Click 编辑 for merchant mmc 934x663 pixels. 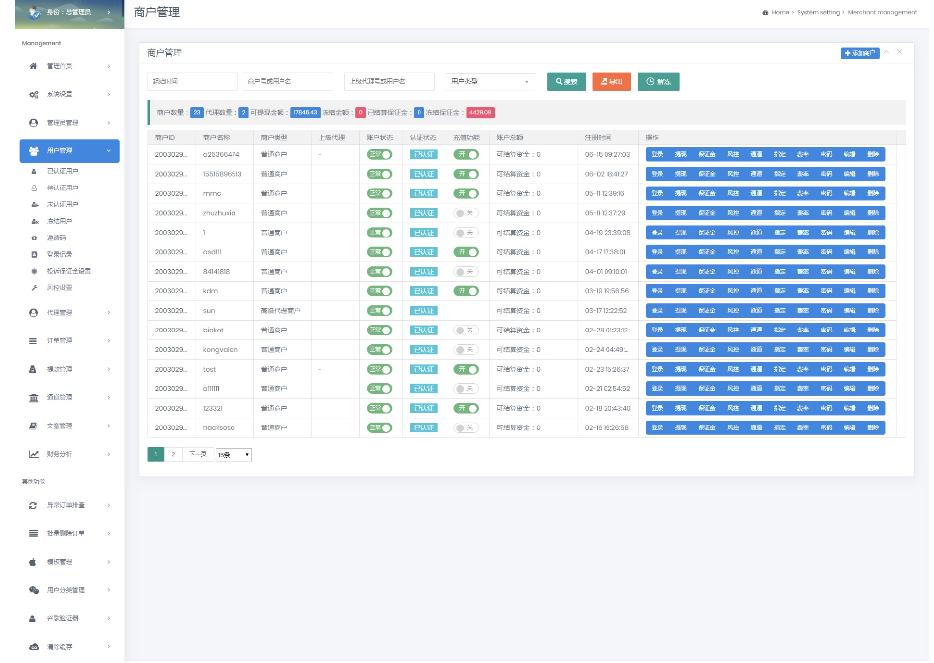pyautogui.click(x=849, y=193)
